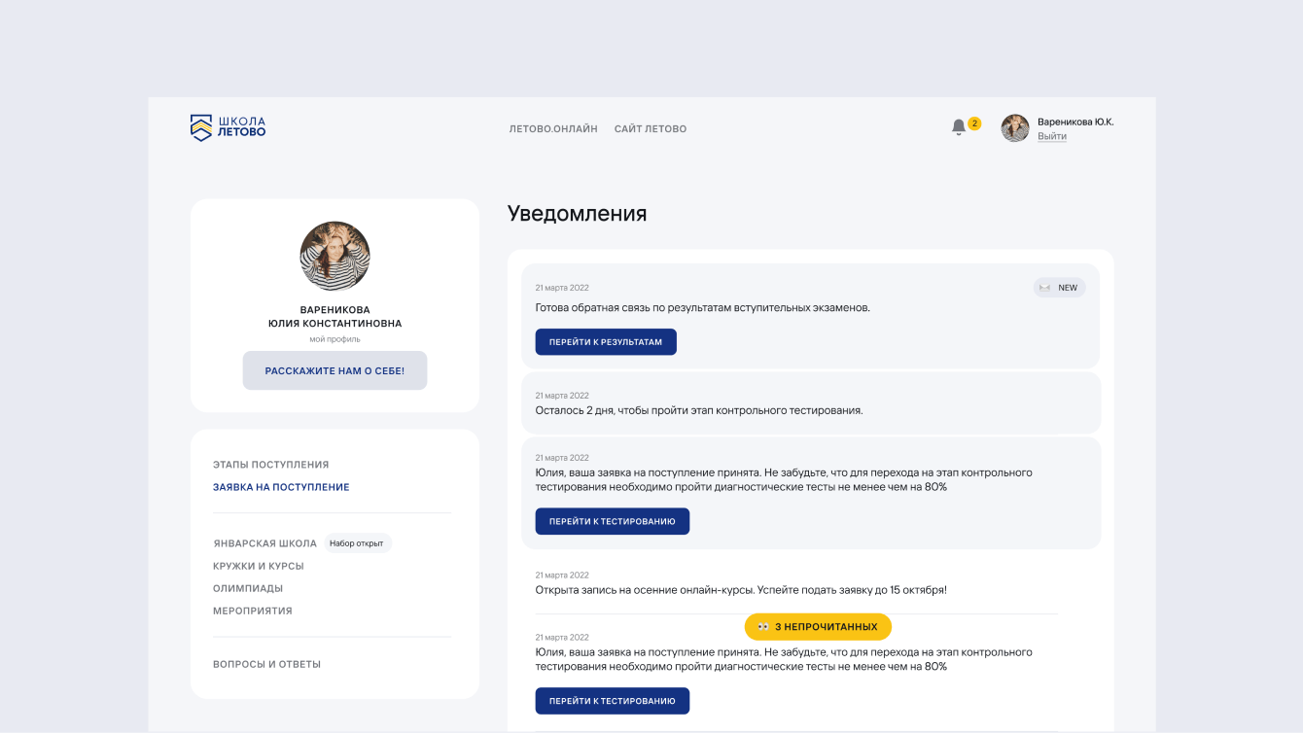
Task: Open the large sidebar profile photo
Action: coord(335,256)
